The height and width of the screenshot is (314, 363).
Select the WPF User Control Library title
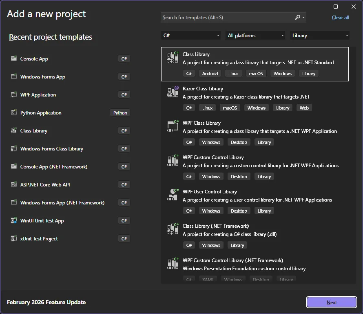tap(210, 192)
